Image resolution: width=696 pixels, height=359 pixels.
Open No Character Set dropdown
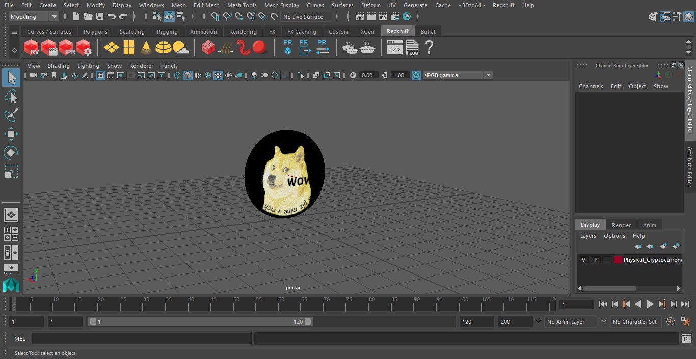(x=636, y=322)
